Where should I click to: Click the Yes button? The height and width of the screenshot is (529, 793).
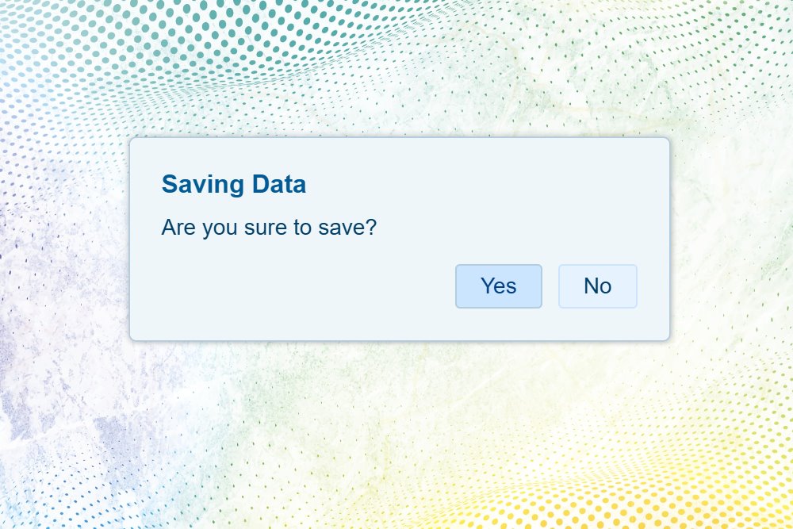pyautogui.click(x=498, y=286)
